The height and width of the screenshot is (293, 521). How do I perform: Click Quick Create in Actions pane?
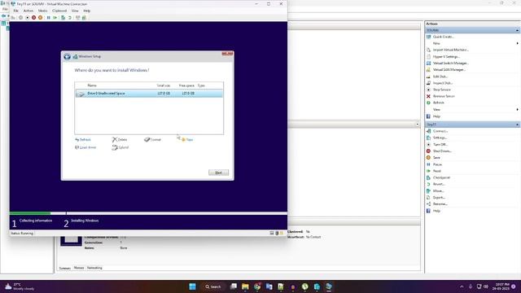[x=443, y=37]
